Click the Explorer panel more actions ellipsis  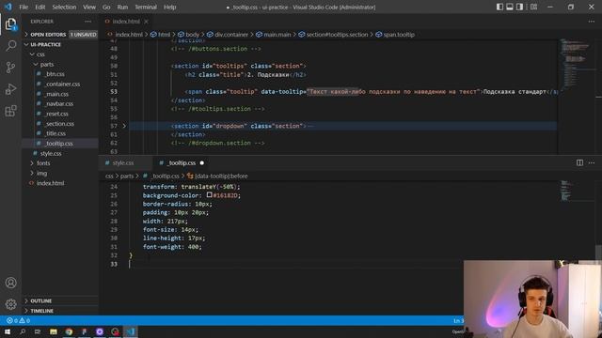(88, 22)
